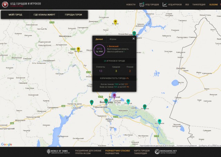The width and height of the screenshot is (221, 157).
Task: Select the yellow pin at Котово
Action: click(x=115, y=22)
